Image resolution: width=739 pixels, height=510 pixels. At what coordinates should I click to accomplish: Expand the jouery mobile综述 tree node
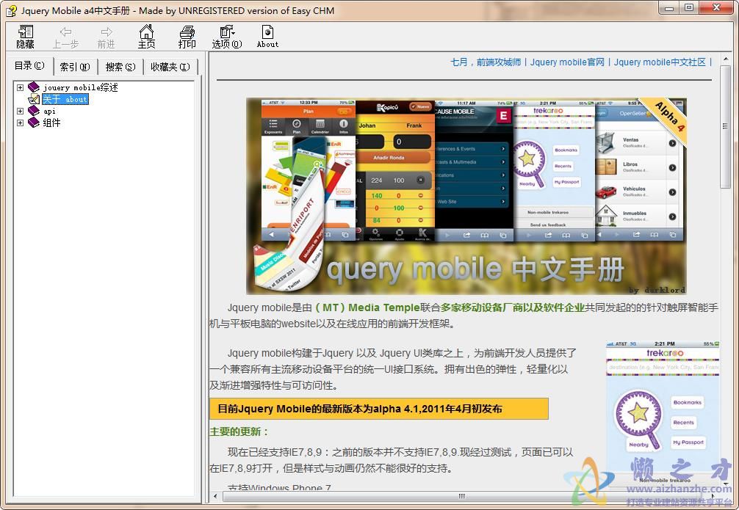pyautogui.click(x=19, y=87)
